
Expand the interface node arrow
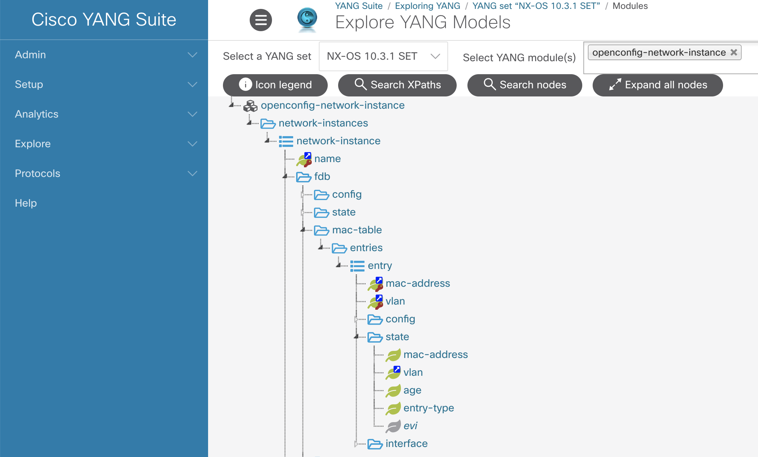click(x=356, y=444)
